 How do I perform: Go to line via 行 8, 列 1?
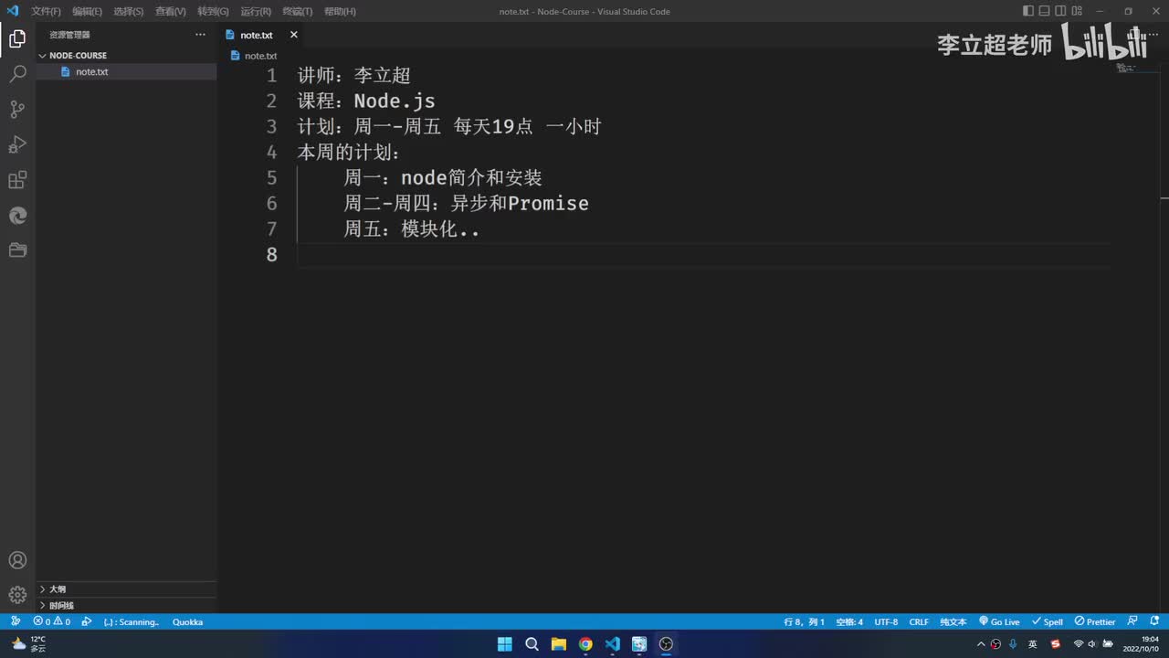804,621
